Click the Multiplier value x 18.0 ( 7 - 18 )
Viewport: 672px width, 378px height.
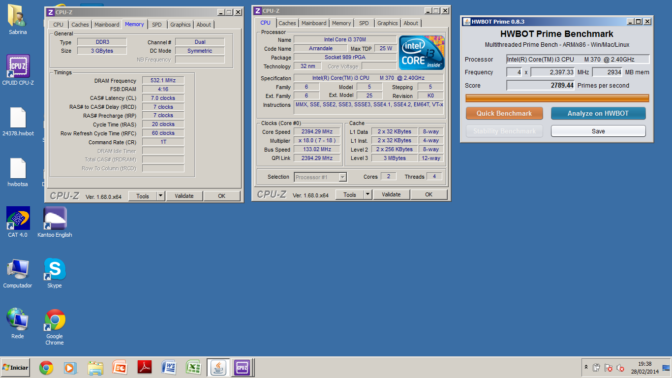pos(317,141)
